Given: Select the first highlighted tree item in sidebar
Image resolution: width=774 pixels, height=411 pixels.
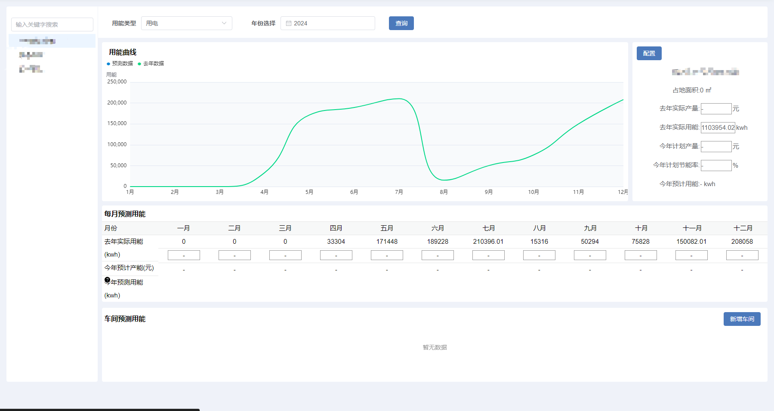Looking at the screenshot, I should pyautogui.click(x=52, y=41).
